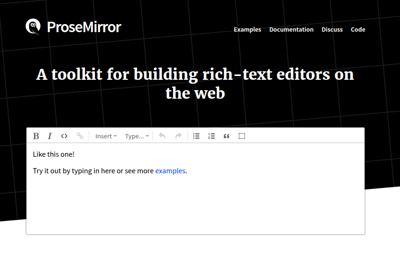Viewport: 400px width, 263px height.
Task: Go to the ProseMirror home title
Action: tap(84, 27)
